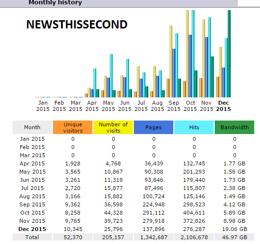Click the tall yellow October visits bar

(187, 54)
